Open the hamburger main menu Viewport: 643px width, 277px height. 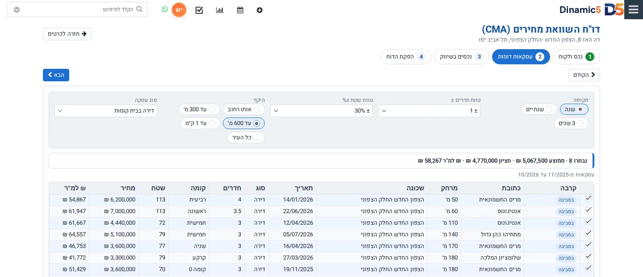click(633, 10)
